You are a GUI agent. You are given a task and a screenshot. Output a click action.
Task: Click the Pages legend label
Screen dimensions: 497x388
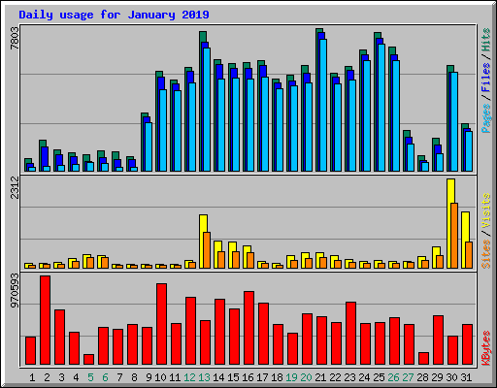tap(486, 118)
